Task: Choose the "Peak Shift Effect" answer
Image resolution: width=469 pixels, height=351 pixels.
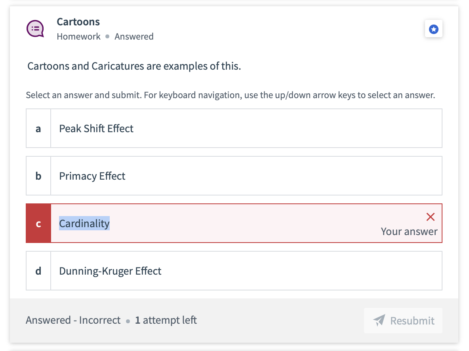Action: (x=96, y=129)
